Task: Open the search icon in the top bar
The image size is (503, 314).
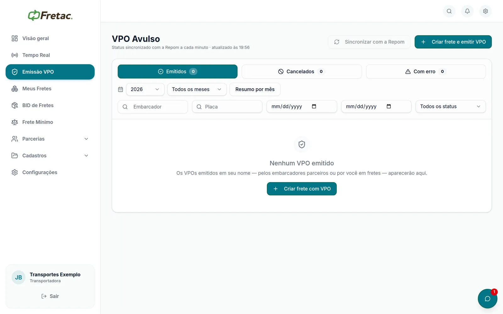Action: [x=449, y=11]
